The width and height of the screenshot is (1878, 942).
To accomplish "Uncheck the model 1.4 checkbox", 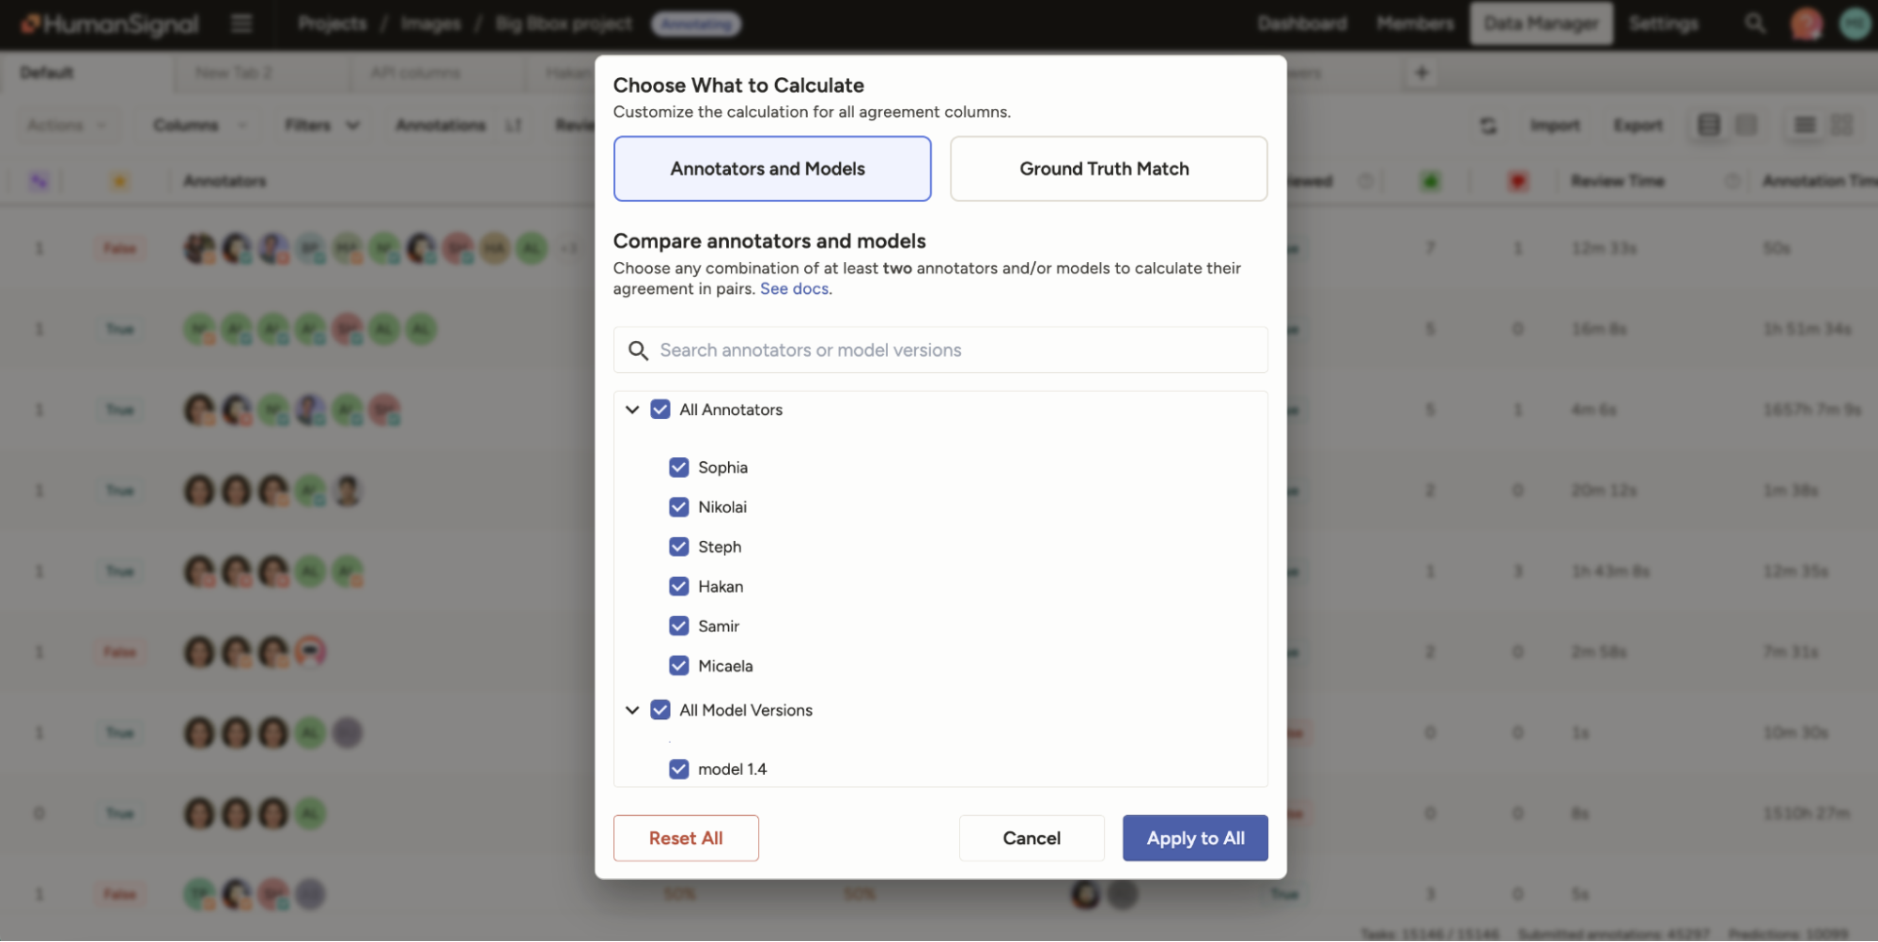I will pos(678,769).
